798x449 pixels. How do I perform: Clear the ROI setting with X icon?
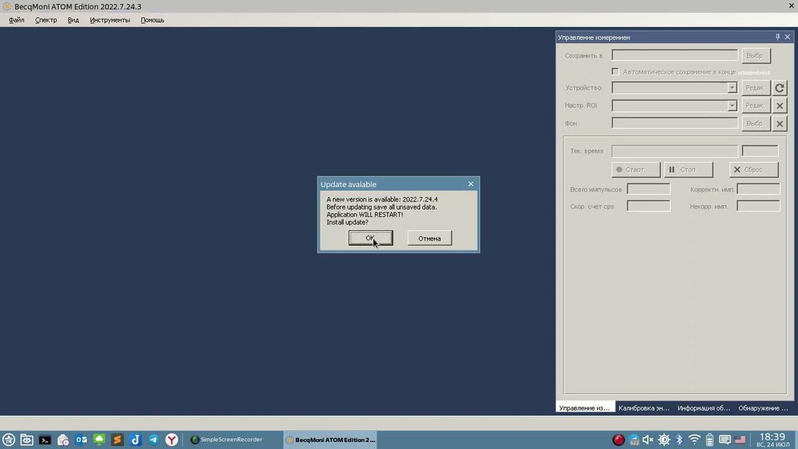(779, 105)
